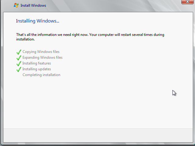Select the "Installing features" step label
Viewport: 195px width, 146px height.
pos(37,63)
